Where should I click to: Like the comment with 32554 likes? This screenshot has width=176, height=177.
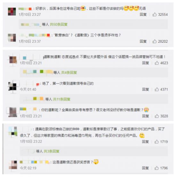click(155, 14)
